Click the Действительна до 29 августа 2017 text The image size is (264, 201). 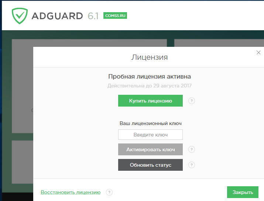click(x=150, y=86)
